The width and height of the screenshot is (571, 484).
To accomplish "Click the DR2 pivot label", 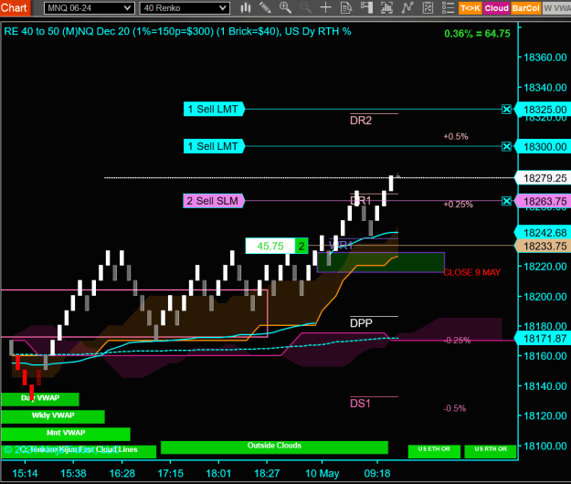I will 361,121.
